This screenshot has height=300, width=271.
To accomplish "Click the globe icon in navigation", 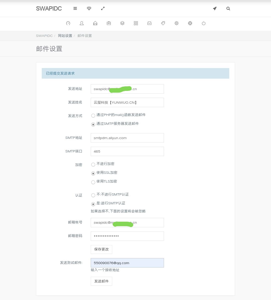I will click(190, 23).
